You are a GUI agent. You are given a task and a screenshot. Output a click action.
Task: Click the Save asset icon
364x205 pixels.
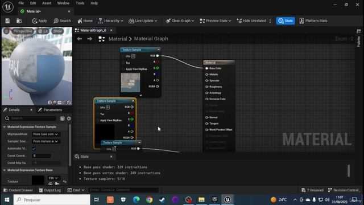click(7, 21)
